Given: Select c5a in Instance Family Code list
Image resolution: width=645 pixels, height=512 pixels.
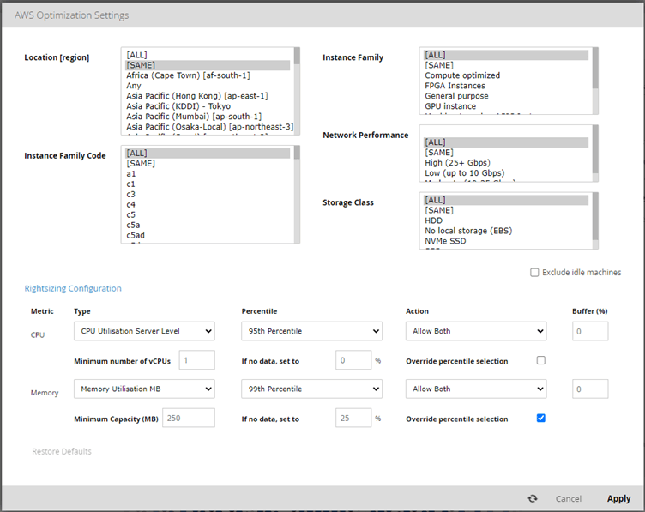Looking at the screenshot, I should pyautogui.click(x=134, y=225).
